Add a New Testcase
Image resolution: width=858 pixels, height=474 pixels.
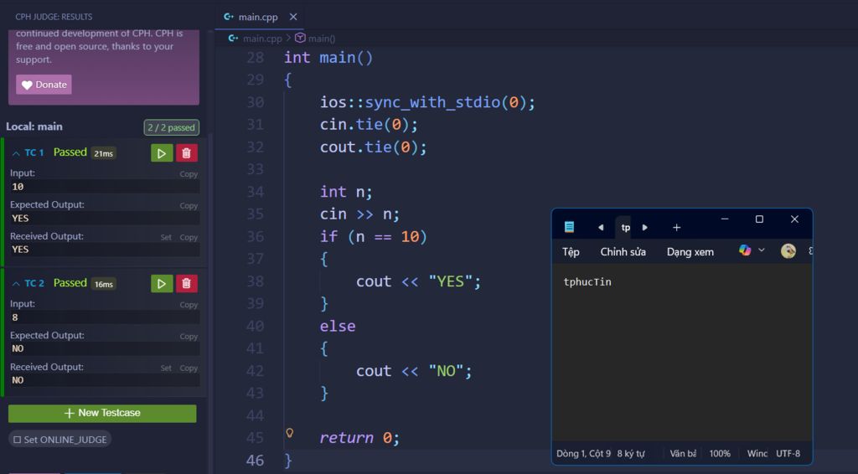102,414
